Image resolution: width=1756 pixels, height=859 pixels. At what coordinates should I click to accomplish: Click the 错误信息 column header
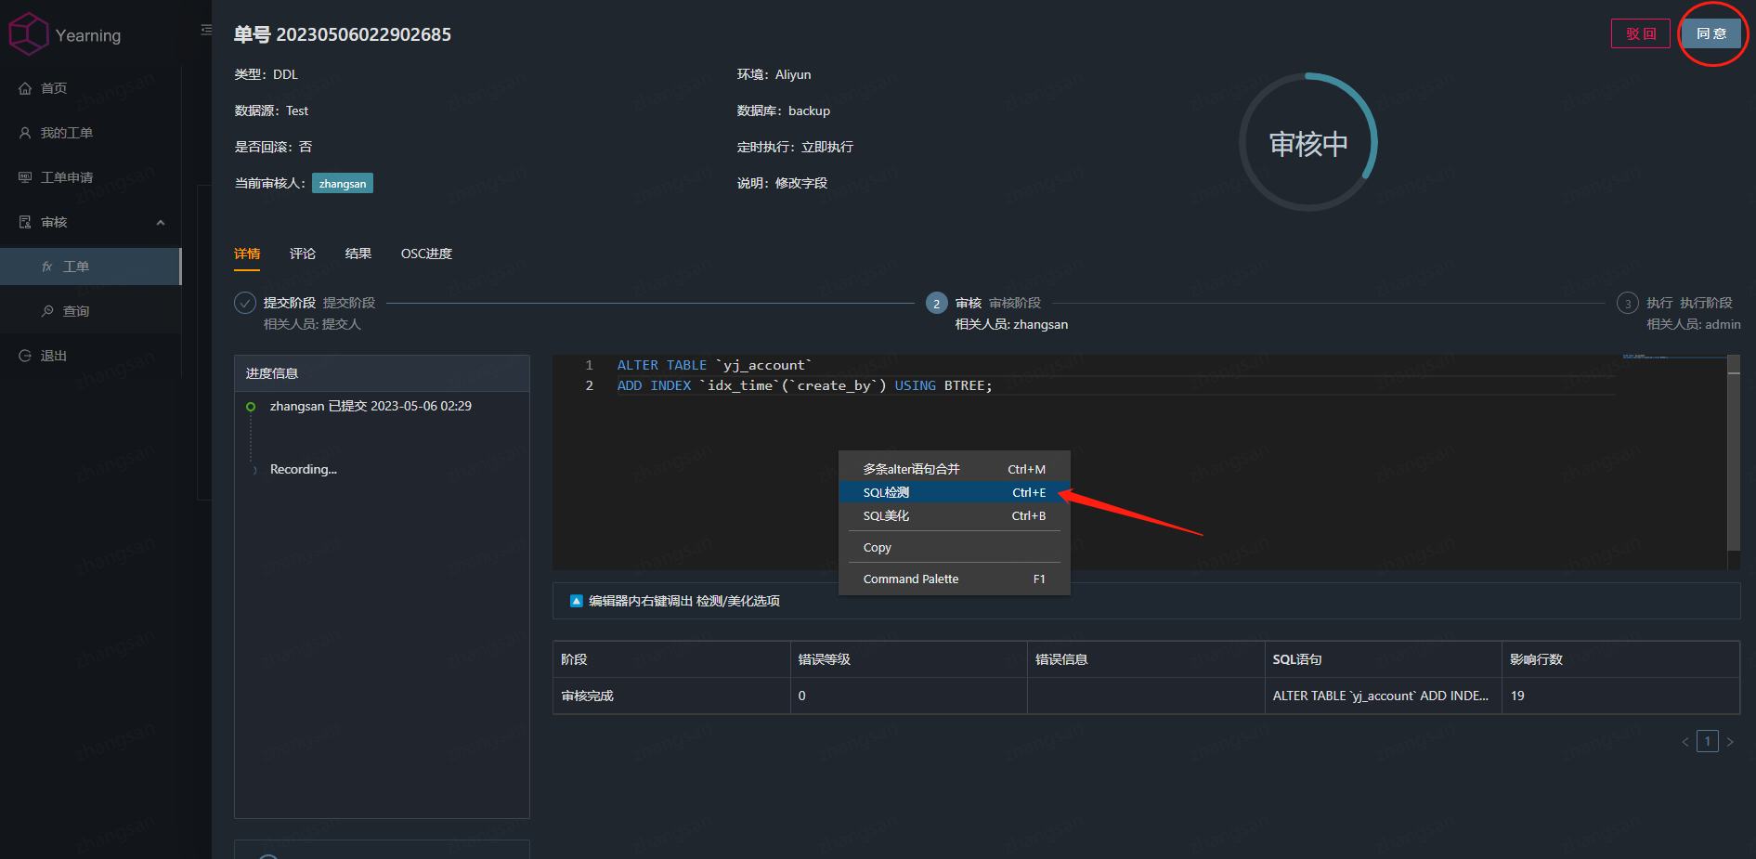[x=1146, y=659]
